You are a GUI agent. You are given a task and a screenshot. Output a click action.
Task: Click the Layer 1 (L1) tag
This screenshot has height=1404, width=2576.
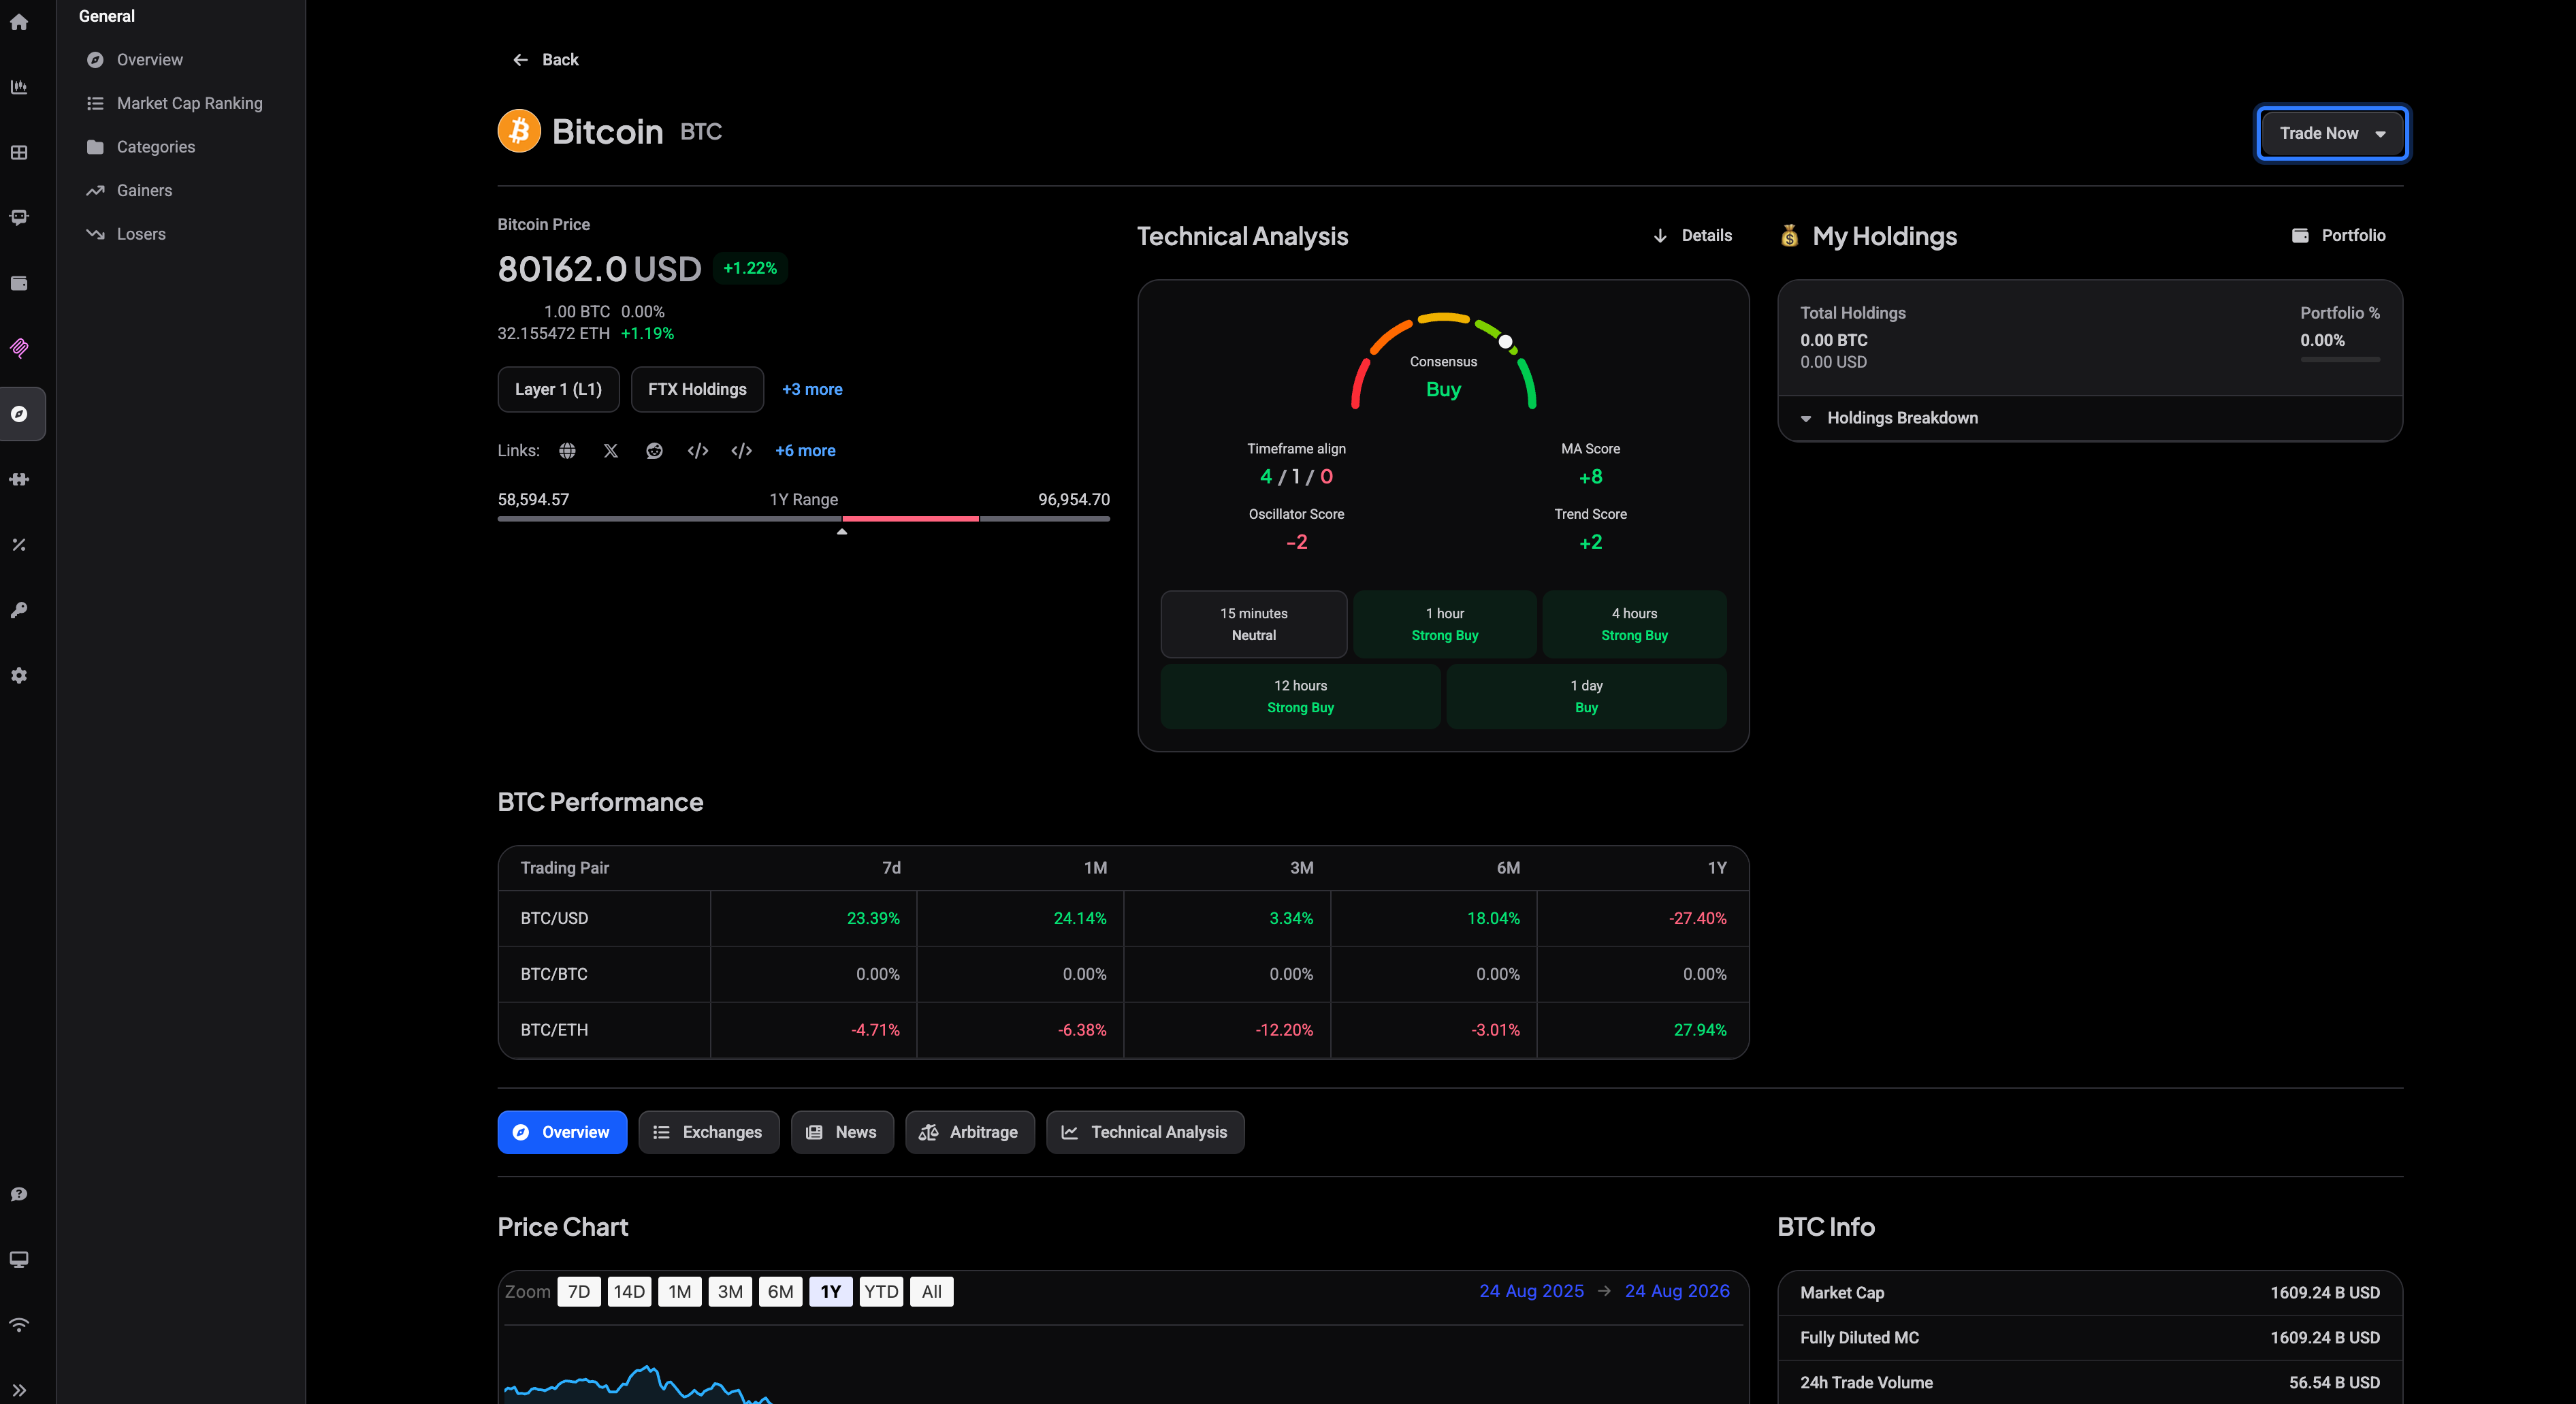[x=558, y=389]
